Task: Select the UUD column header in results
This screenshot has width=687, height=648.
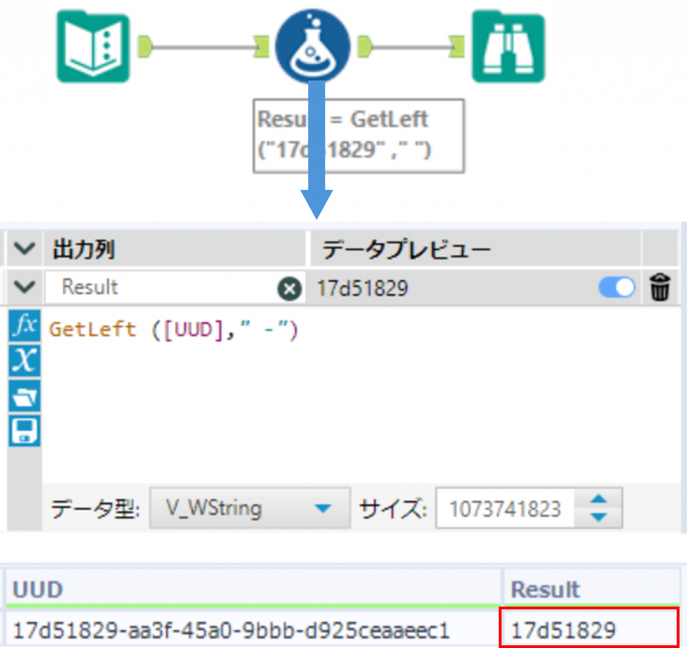Action: 255,590
